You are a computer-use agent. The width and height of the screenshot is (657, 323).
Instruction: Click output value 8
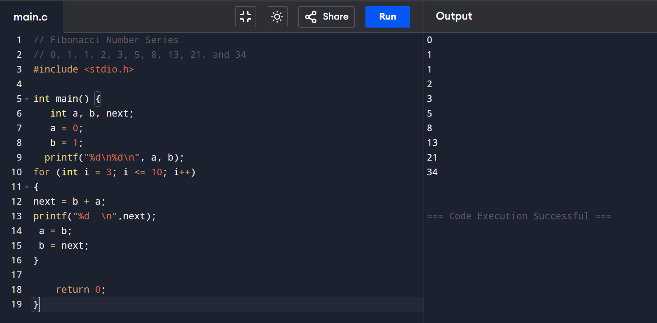429,128
